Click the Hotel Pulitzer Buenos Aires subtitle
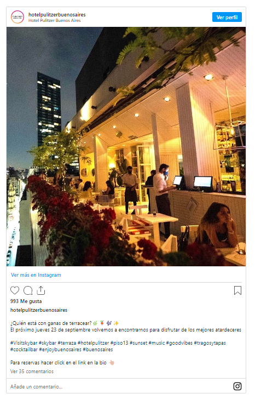Viewport: 255px width, 400px height. (x=54, y=20)
